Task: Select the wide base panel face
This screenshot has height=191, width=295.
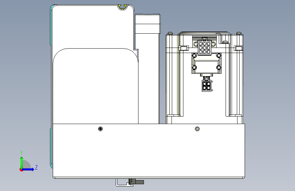Action: [x=149, y=151]
